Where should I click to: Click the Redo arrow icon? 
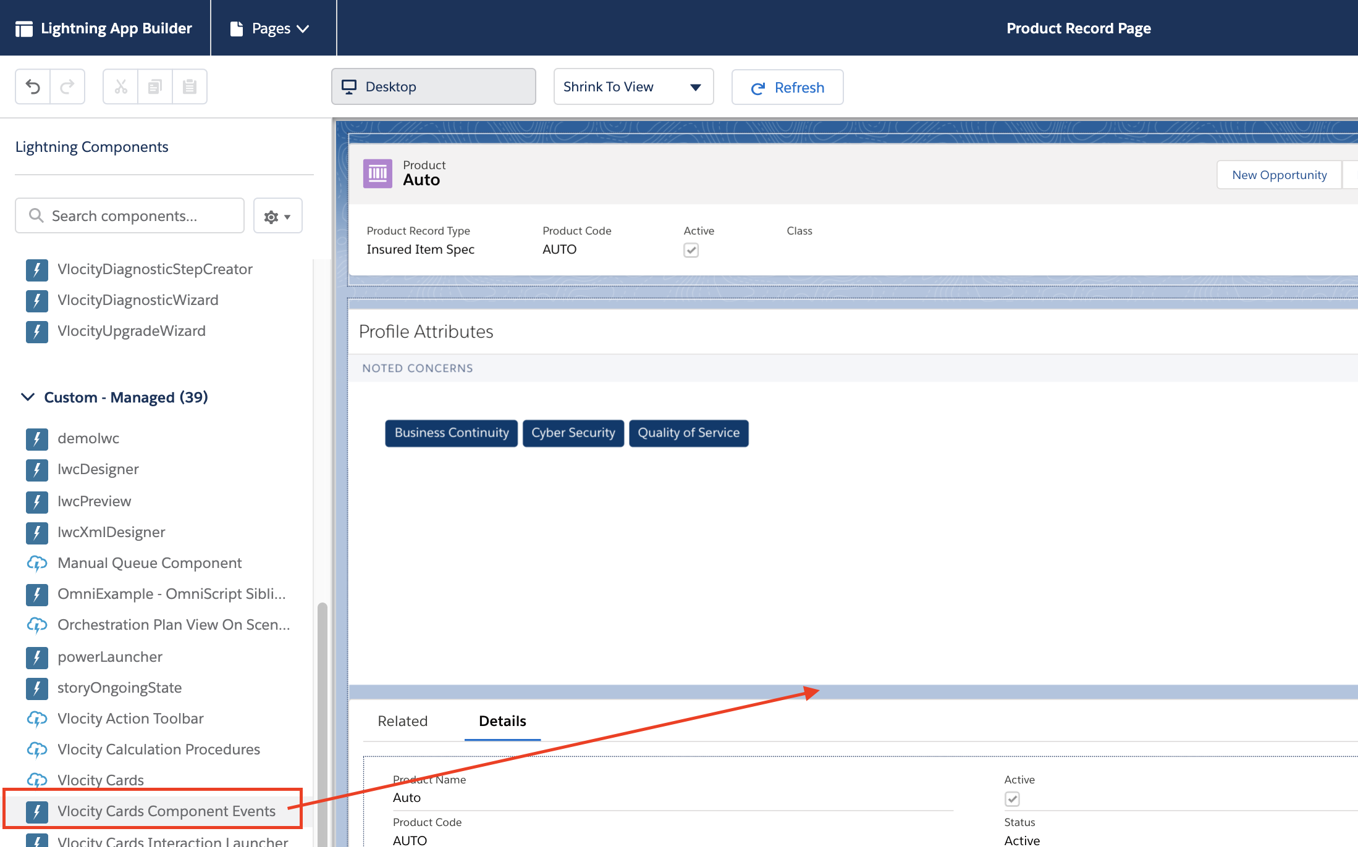(x=67, y=87)
